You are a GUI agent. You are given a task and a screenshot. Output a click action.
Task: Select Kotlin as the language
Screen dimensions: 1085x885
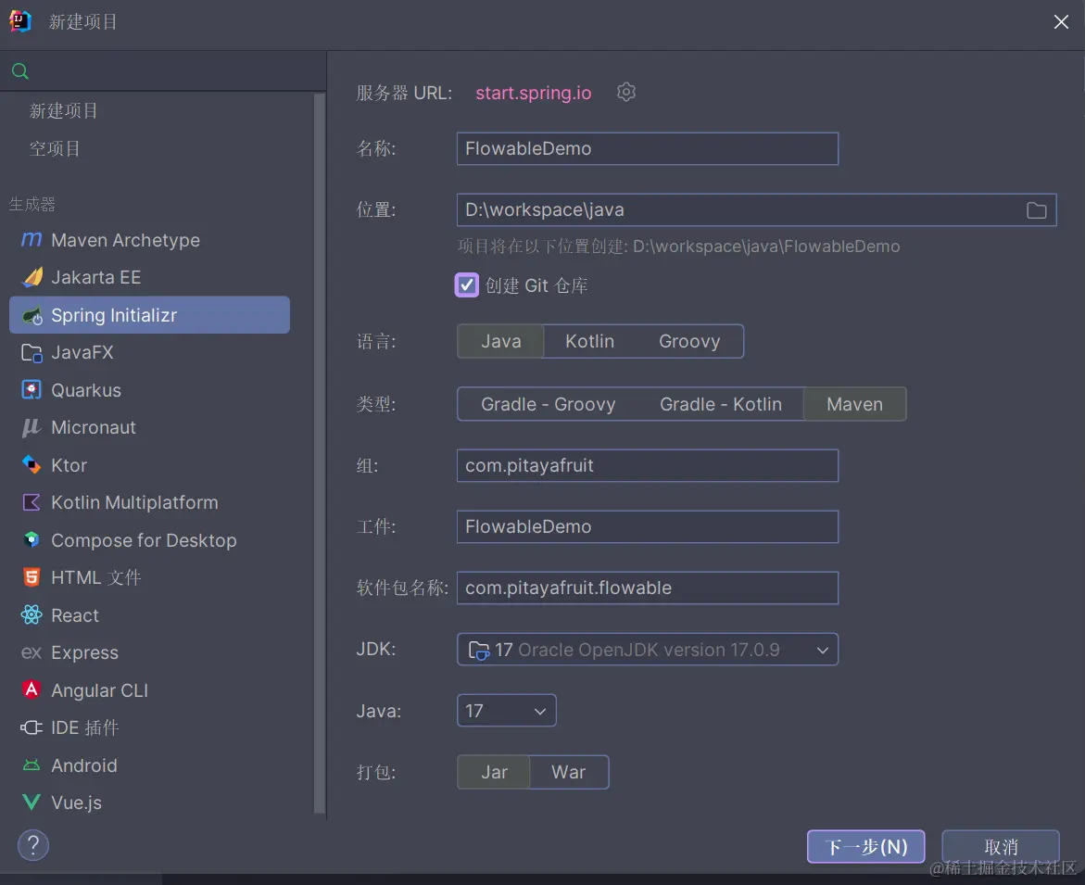589,341
